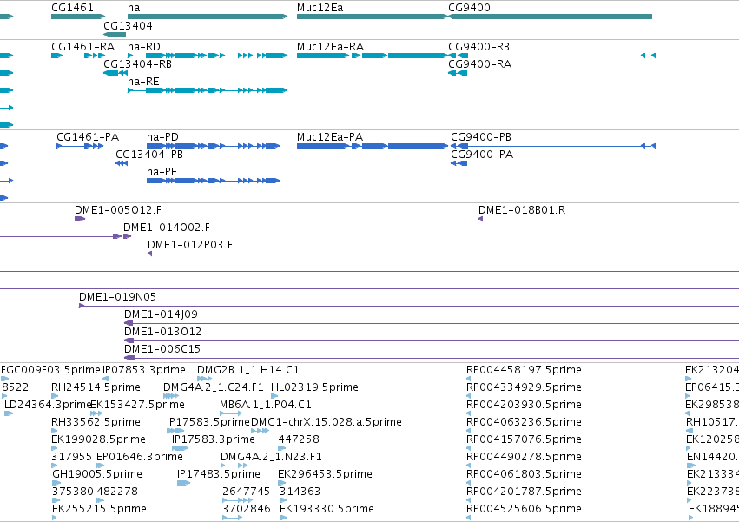Select the na-RD transcript
The width and height of the screenshot is (739, 522).
pyautogui.click(x=208, y=56)
